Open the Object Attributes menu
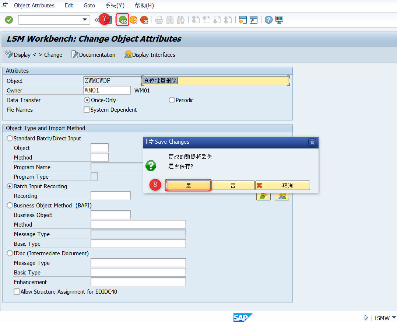The width and height of the screenshot is (397, 322). point(34,5)
